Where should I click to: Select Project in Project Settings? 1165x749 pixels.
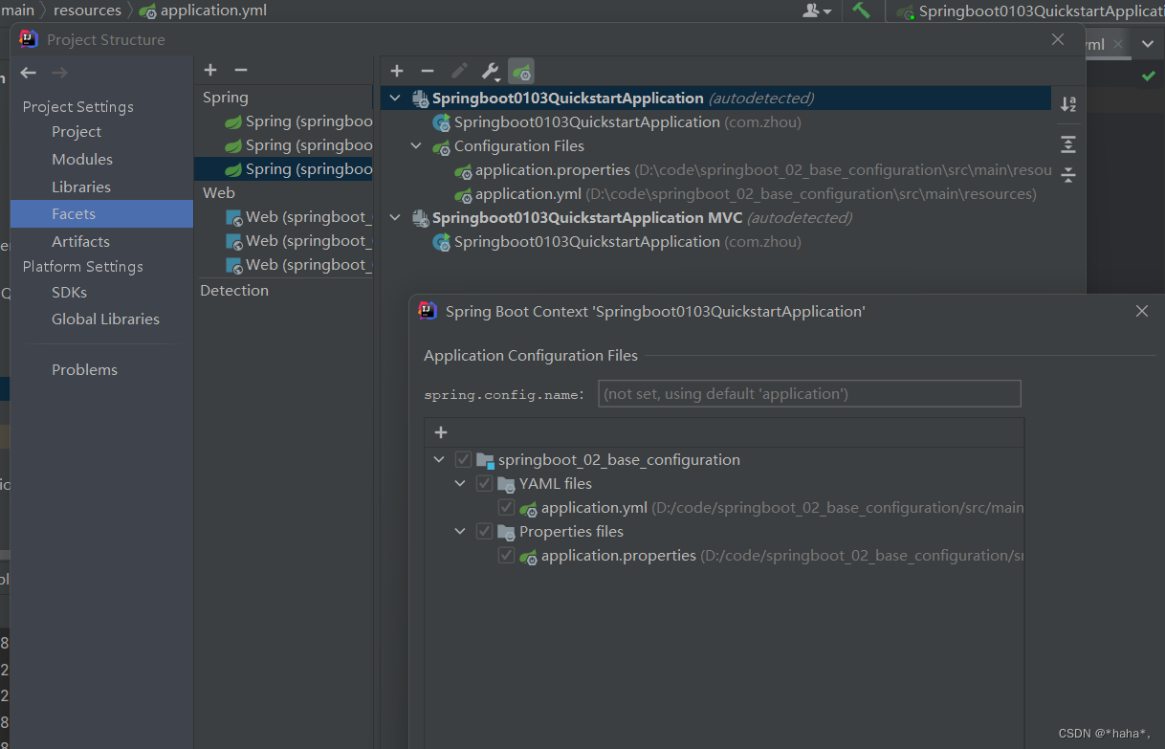tap(77, 132)
